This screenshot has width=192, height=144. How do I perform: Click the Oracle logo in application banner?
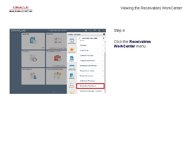18,30
